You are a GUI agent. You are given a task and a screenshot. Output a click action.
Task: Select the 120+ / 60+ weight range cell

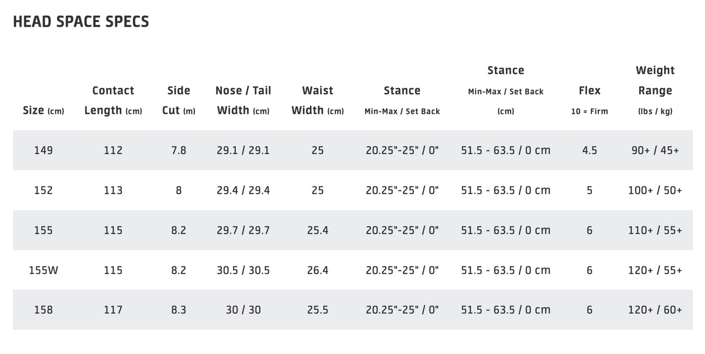655,310
